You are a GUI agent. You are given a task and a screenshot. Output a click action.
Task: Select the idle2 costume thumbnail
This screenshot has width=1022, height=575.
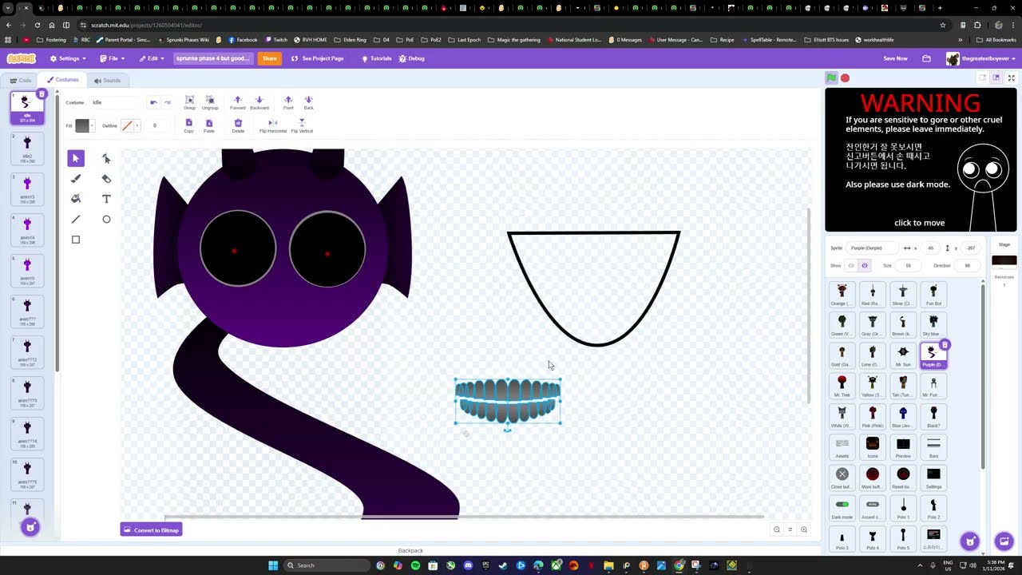(27, 148)
